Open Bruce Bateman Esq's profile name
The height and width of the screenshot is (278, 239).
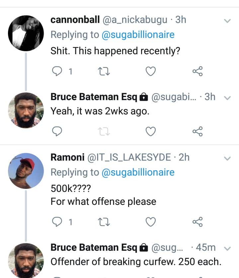[x=94, y=97]
